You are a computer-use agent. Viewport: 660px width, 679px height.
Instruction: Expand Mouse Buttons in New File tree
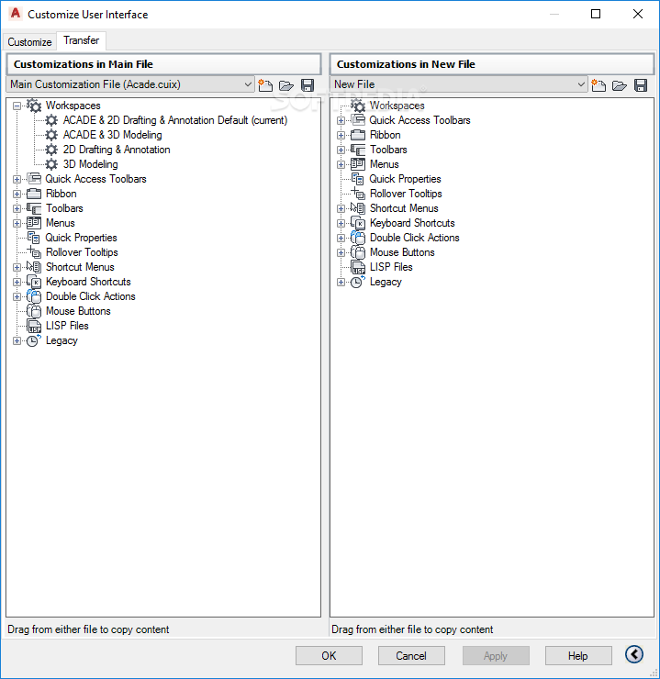pyautogui.click(x=341, y=253)
